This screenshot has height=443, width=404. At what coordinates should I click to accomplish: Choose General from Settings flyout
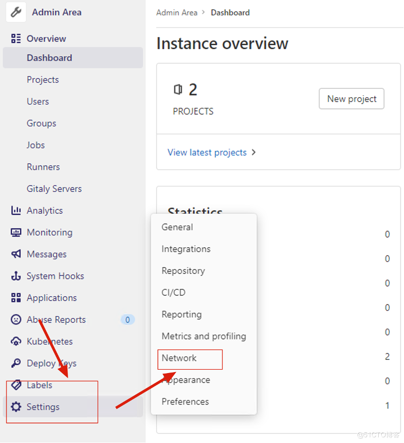177,227
